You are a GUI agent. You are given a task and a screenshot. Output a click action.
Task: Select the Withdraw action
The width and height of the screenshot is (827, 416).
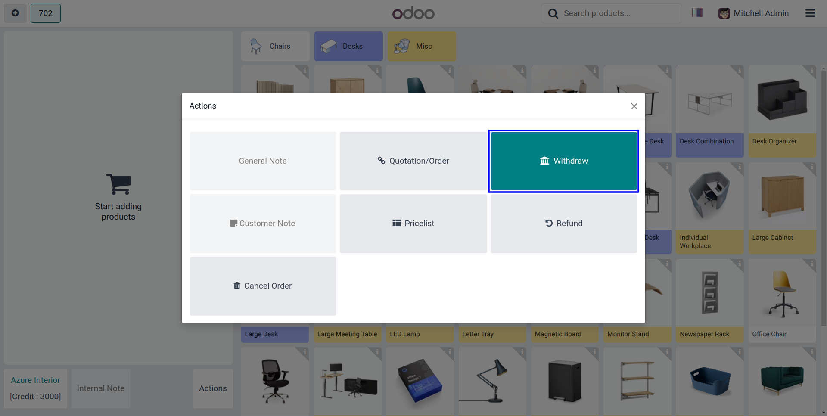point(563,161)
